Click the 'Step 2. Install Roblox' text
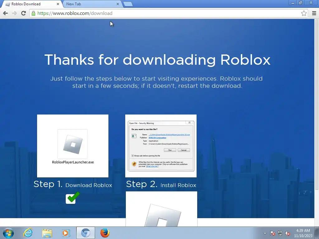 (161, 184)
